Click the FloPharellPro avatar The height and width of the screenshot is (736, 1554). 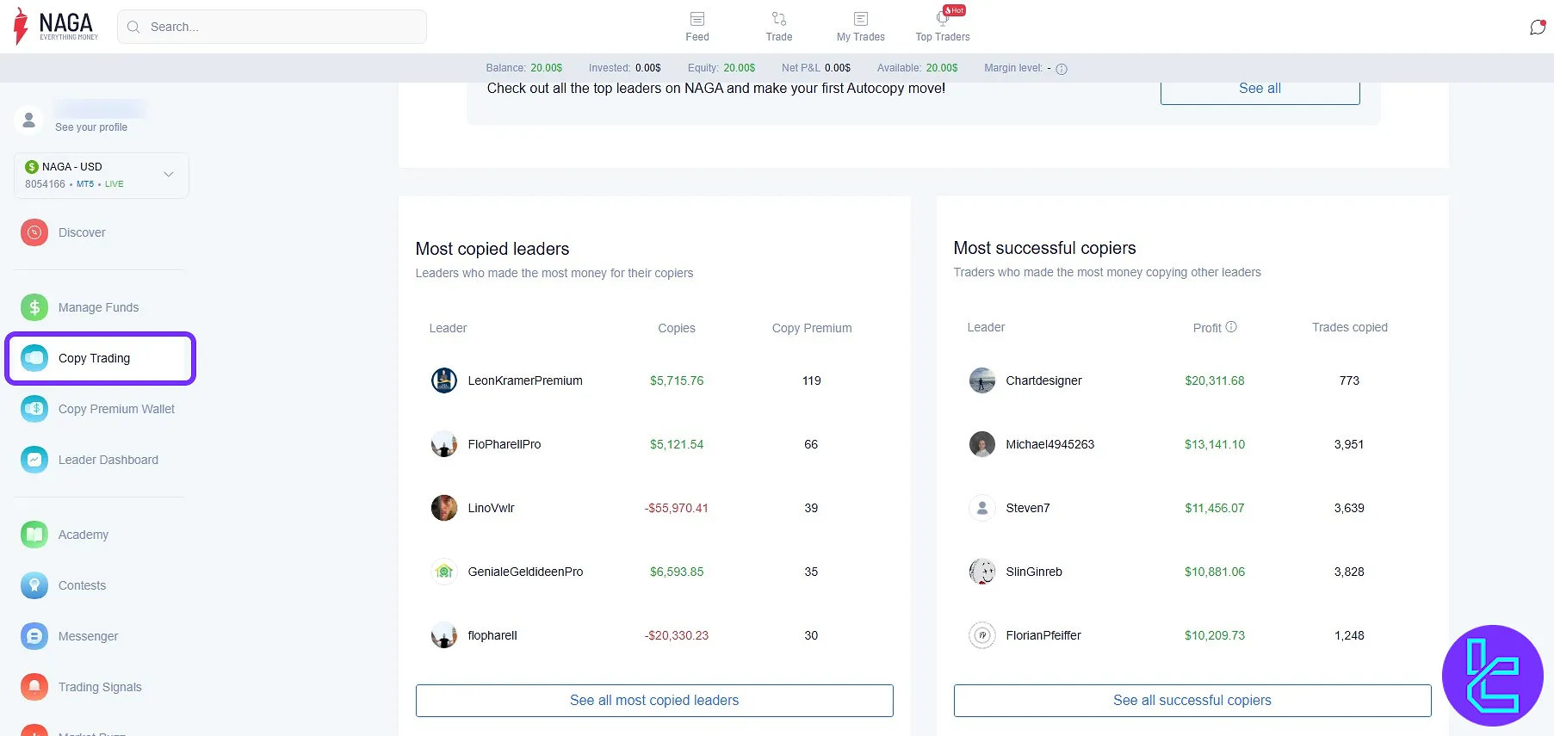444,444
